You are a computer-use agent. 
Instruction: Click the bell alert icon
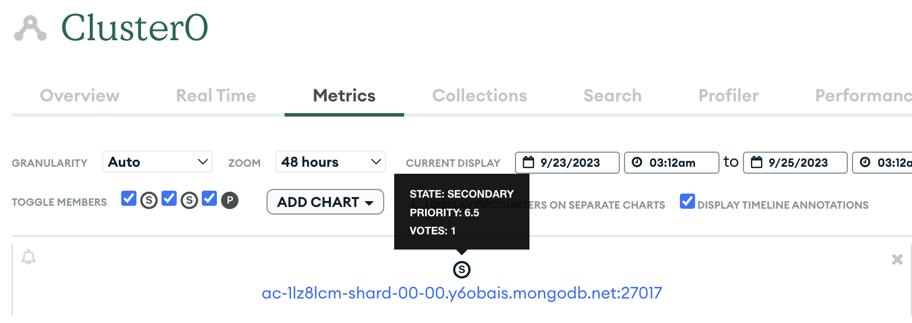[29, 257]
